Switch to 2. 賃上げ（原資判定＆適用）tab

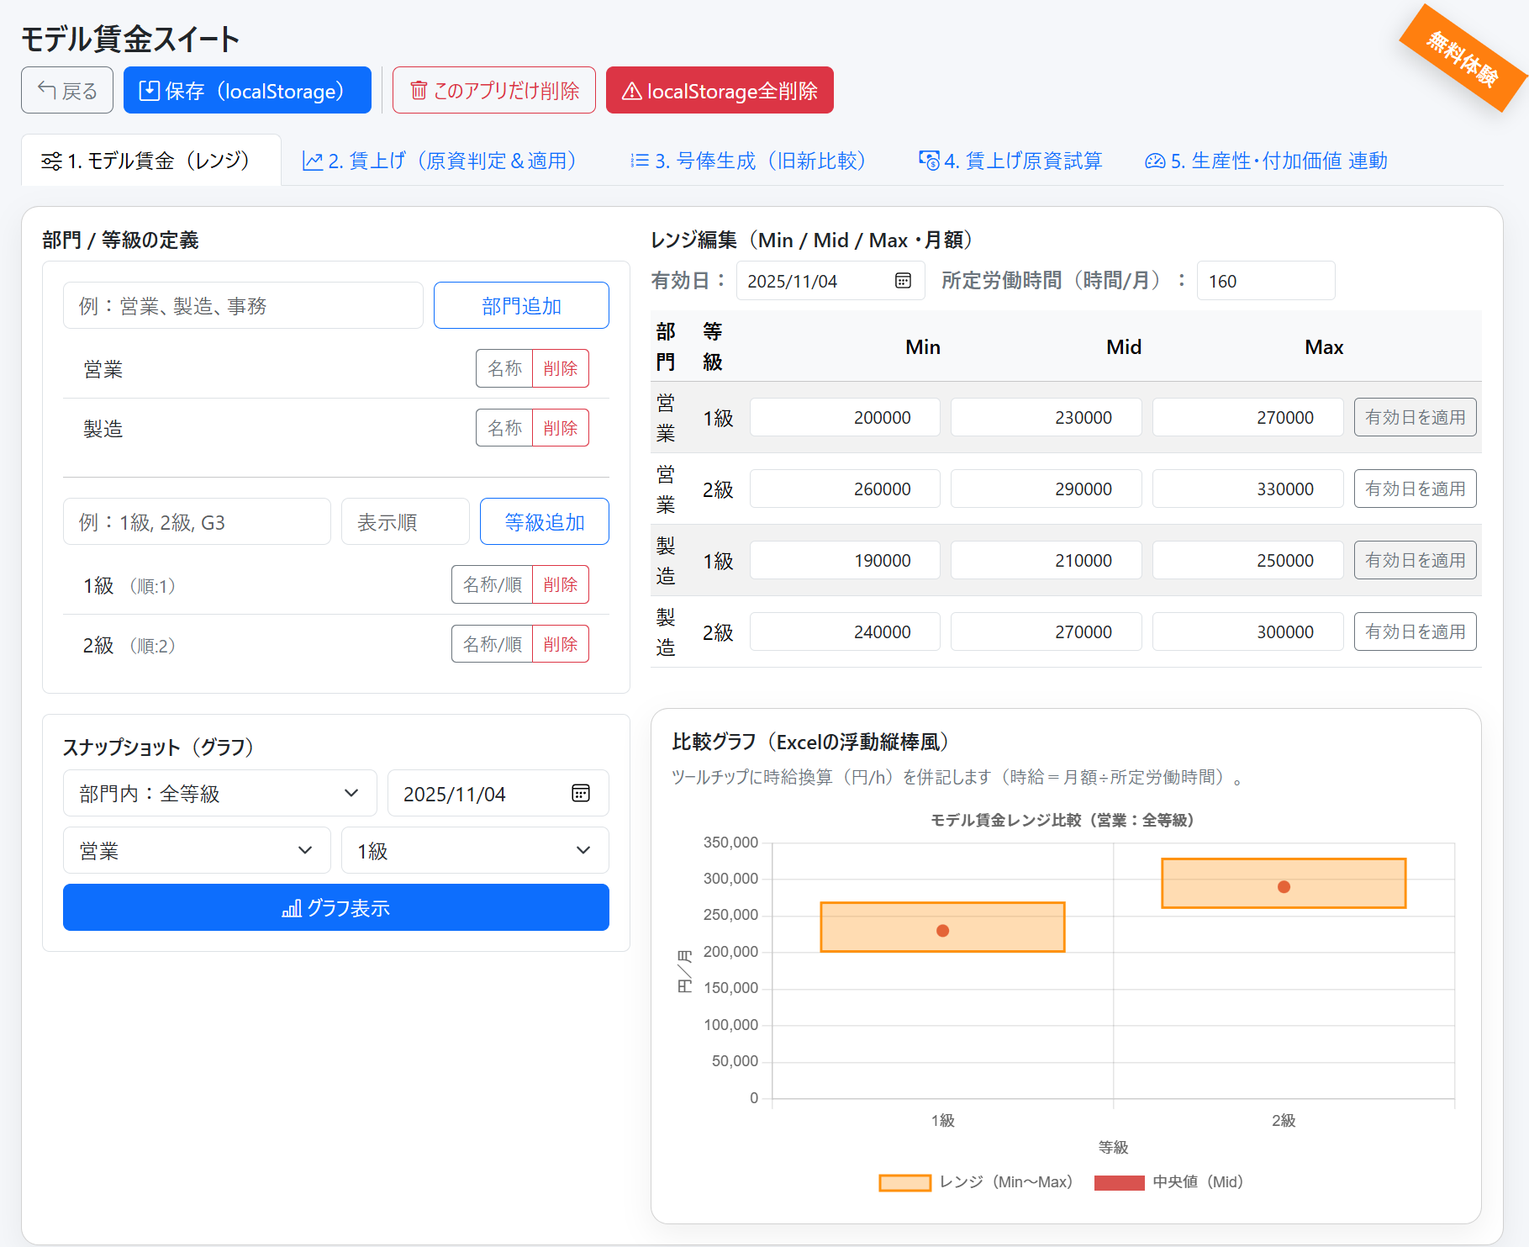pos(440,161)
